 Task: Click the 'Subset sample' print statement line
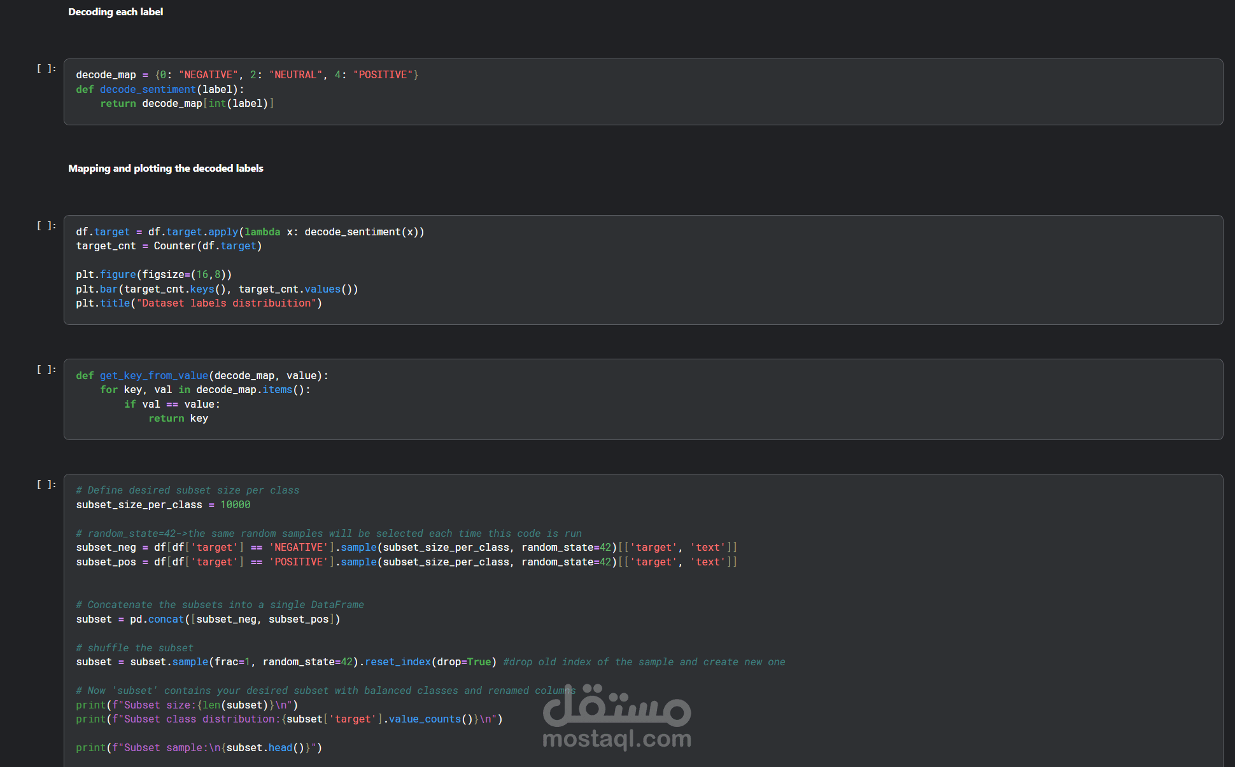[x=199, y=748]
